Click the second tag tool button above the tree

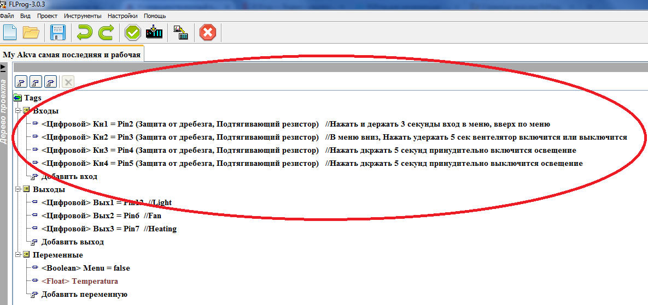click(36, 82)
